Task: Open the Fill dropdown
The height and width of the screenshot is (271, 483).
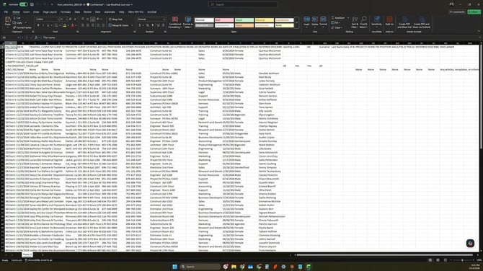Action: click(x=335, y=23)
